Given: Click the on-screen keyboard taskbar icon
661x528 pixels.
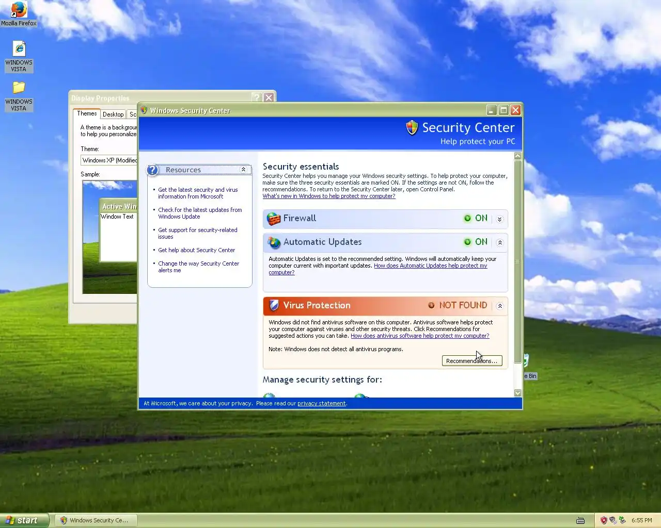Looking at the screenshot, I should click(580, 520).
